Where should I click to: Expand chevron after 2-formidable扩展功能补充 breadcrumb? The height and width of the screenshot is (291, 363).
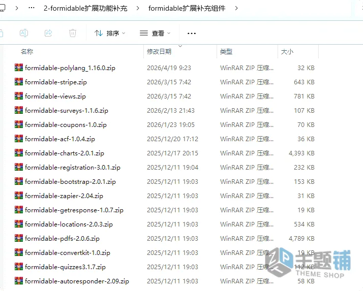click(x=138, y=8)
